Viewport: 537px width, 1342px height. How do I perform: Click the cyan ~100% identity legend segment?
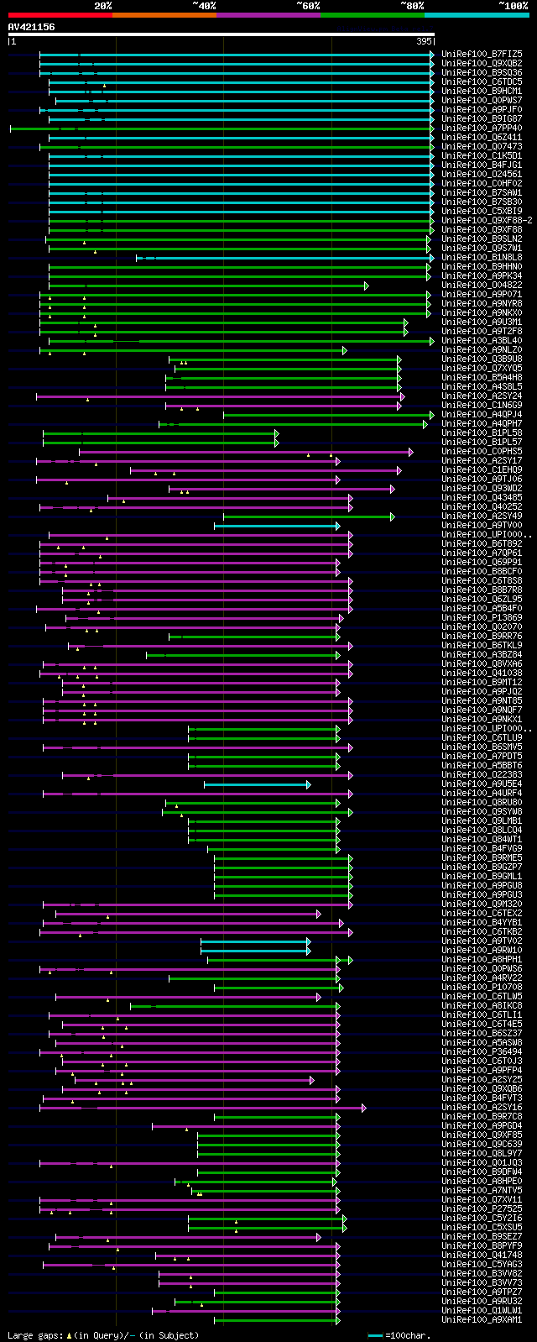477,14
